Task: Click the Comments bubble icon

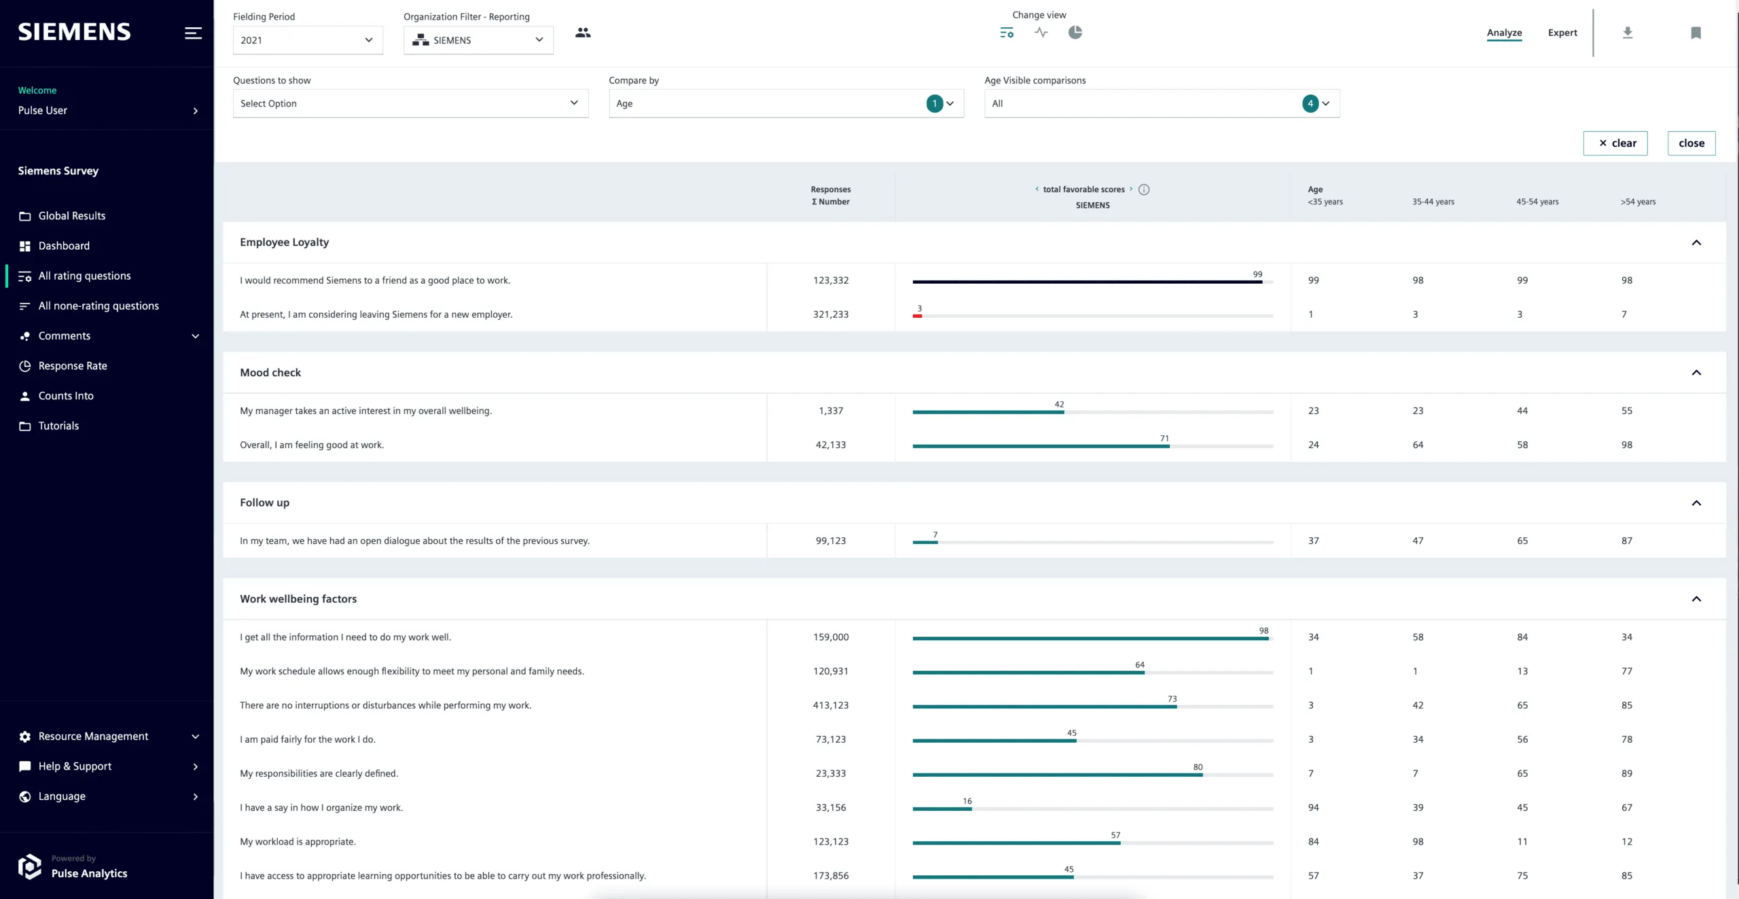Action: (25, 336)
